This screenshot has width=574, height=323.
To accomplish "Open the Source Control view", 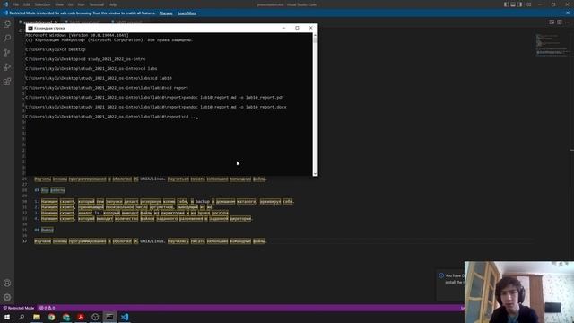I will tap(7, 53).
